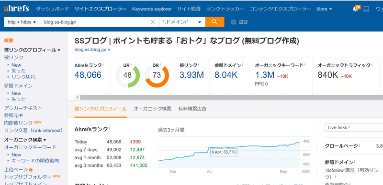Screen dimensions: 383x185
Task: Open 設定 gear settings
Action: coord(240,22)
